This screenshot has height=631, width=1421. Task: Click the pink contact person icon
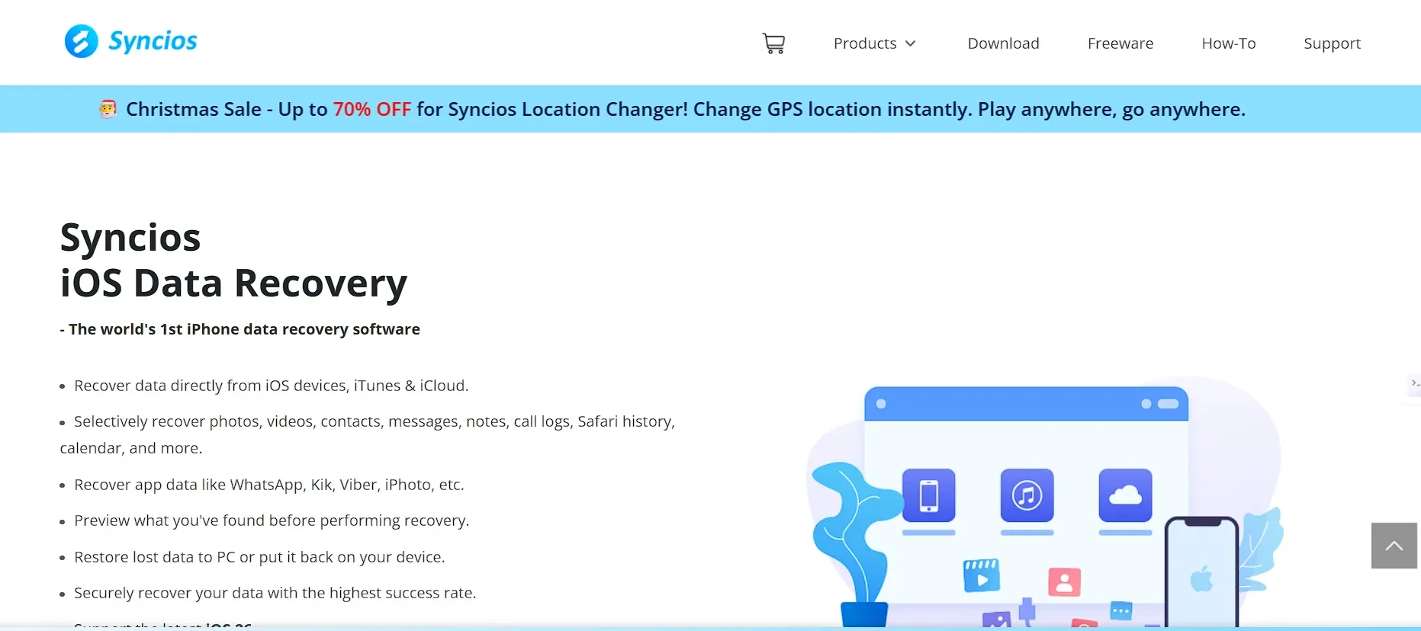1064,581
